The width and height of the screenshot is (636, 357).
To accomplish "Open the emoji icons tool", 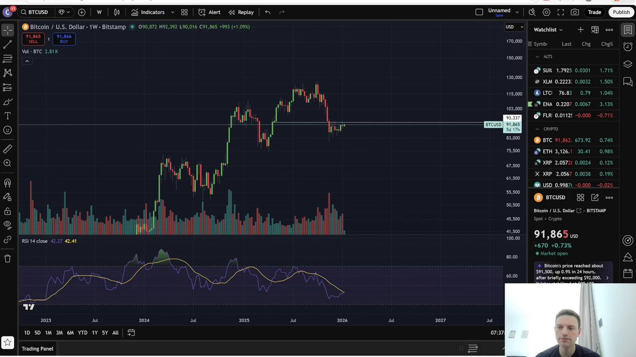I will 7,130.
